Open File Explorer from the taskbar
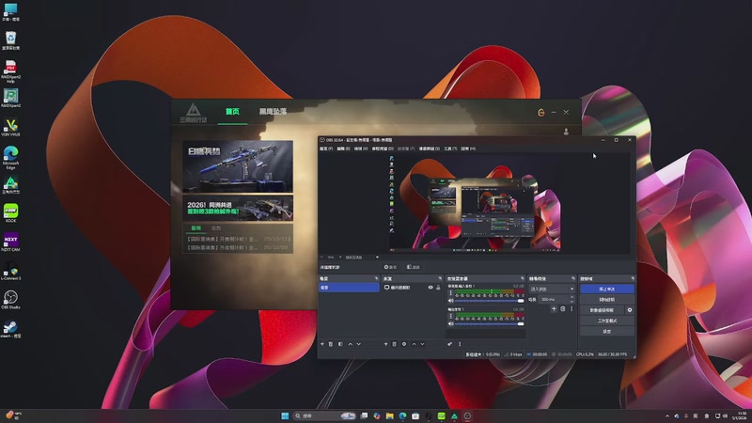This screenshot has width=752, height=423. 389,415
